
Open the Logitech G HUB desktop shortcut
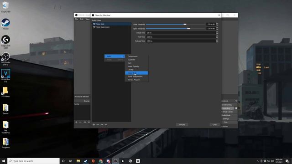pos(5,42)
